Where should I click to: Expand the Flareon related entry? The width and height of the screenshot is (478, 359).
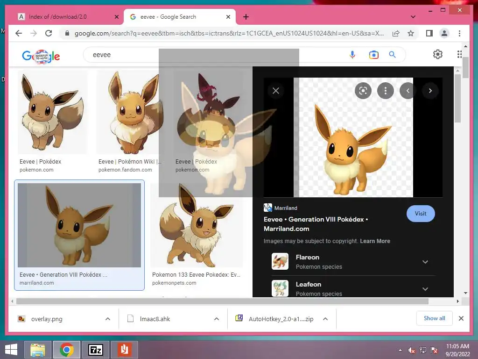(425, 262)
